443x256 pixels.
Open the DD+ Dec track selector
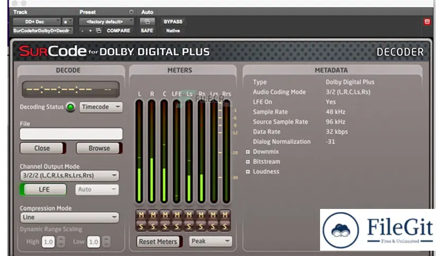37,22
